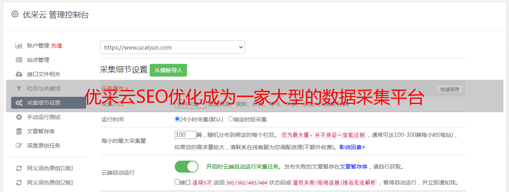Viewport: 509px width, 192px height.
Task: Click the gear icon beside 优采云 管理控制台
Action: [15, 14]
